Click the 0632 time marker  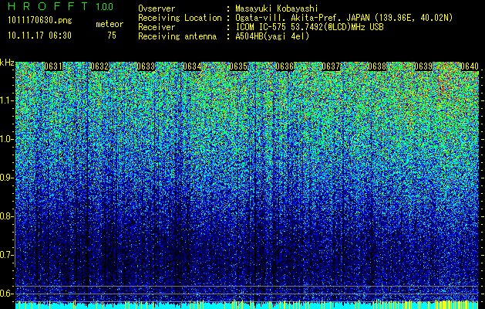click(99, 66)
